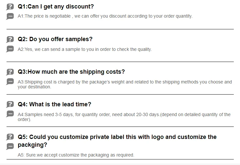Click the A2 answer about sending a sample
Screen dimensions: 240x165
85,49
